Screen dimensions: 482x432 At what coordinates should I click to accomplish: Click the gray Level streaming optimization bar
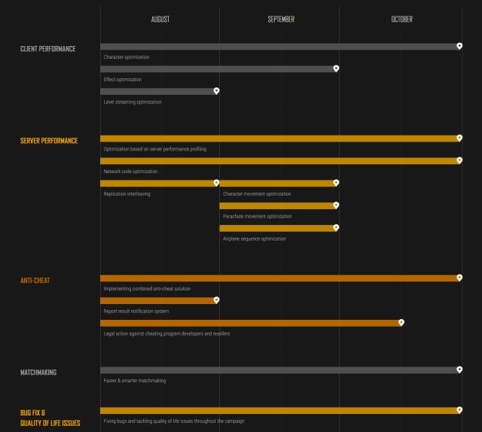pyautogui.click(x=158, y=92)
